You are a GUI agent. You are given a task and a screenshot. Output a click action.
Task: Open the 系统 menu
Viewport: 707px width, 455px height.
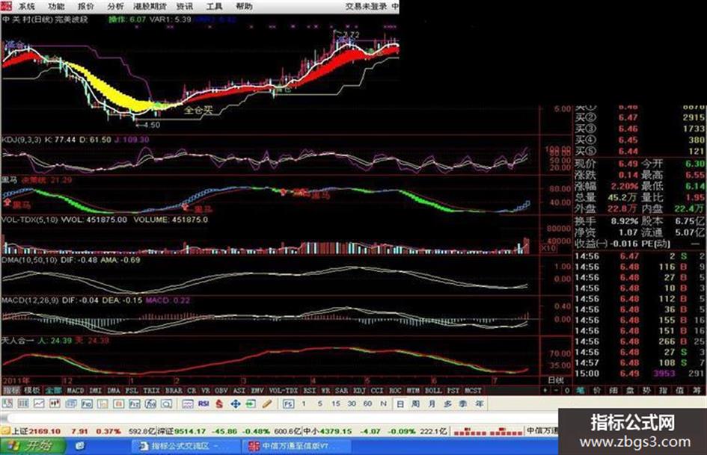pos(25,6)
